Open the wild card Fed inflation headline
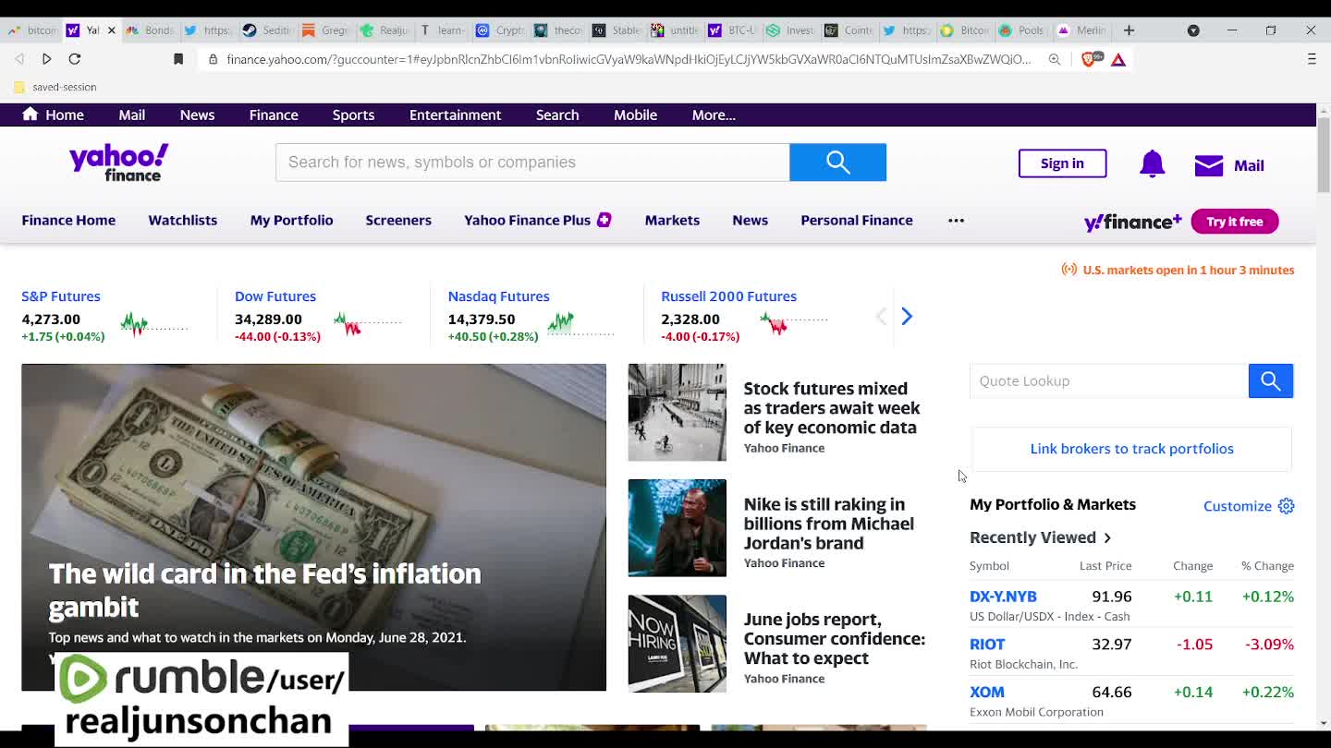The height and width of the screenshot is (748, 1331). (x=264, y=590)
